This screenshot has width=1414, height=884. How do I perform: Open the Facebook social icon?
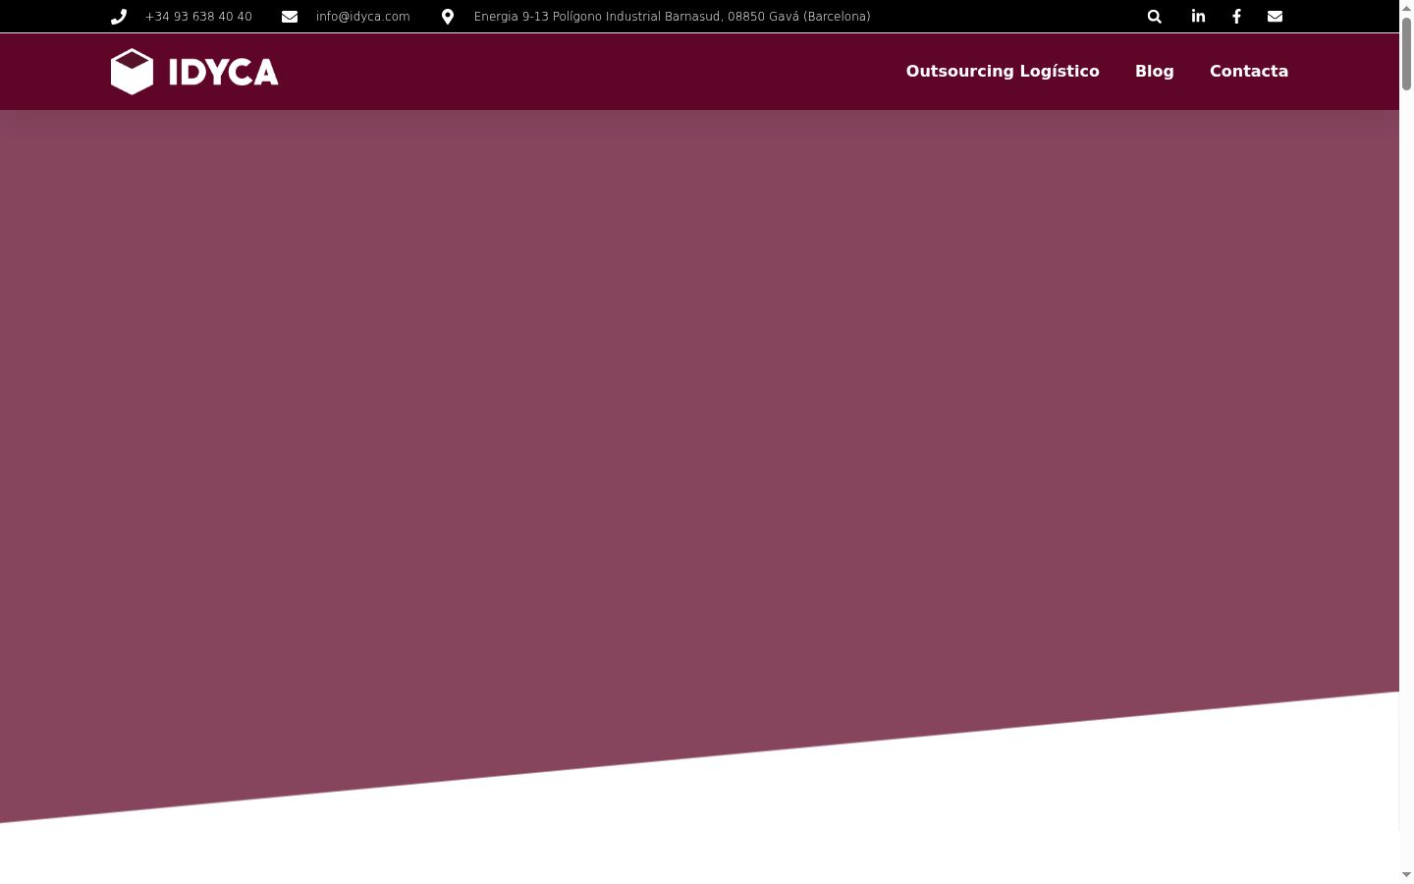pos(1236,17)
